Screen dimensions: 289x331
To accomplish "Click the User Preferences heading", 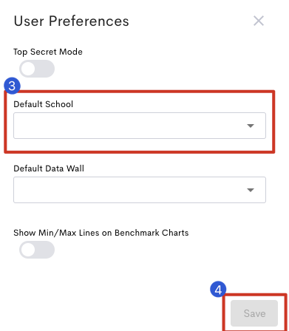I will click(72, 21).
